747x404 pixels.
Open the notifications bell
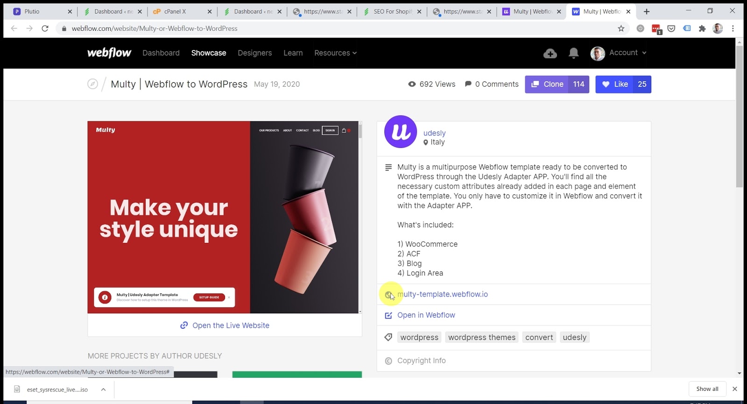tap(574, 53)
